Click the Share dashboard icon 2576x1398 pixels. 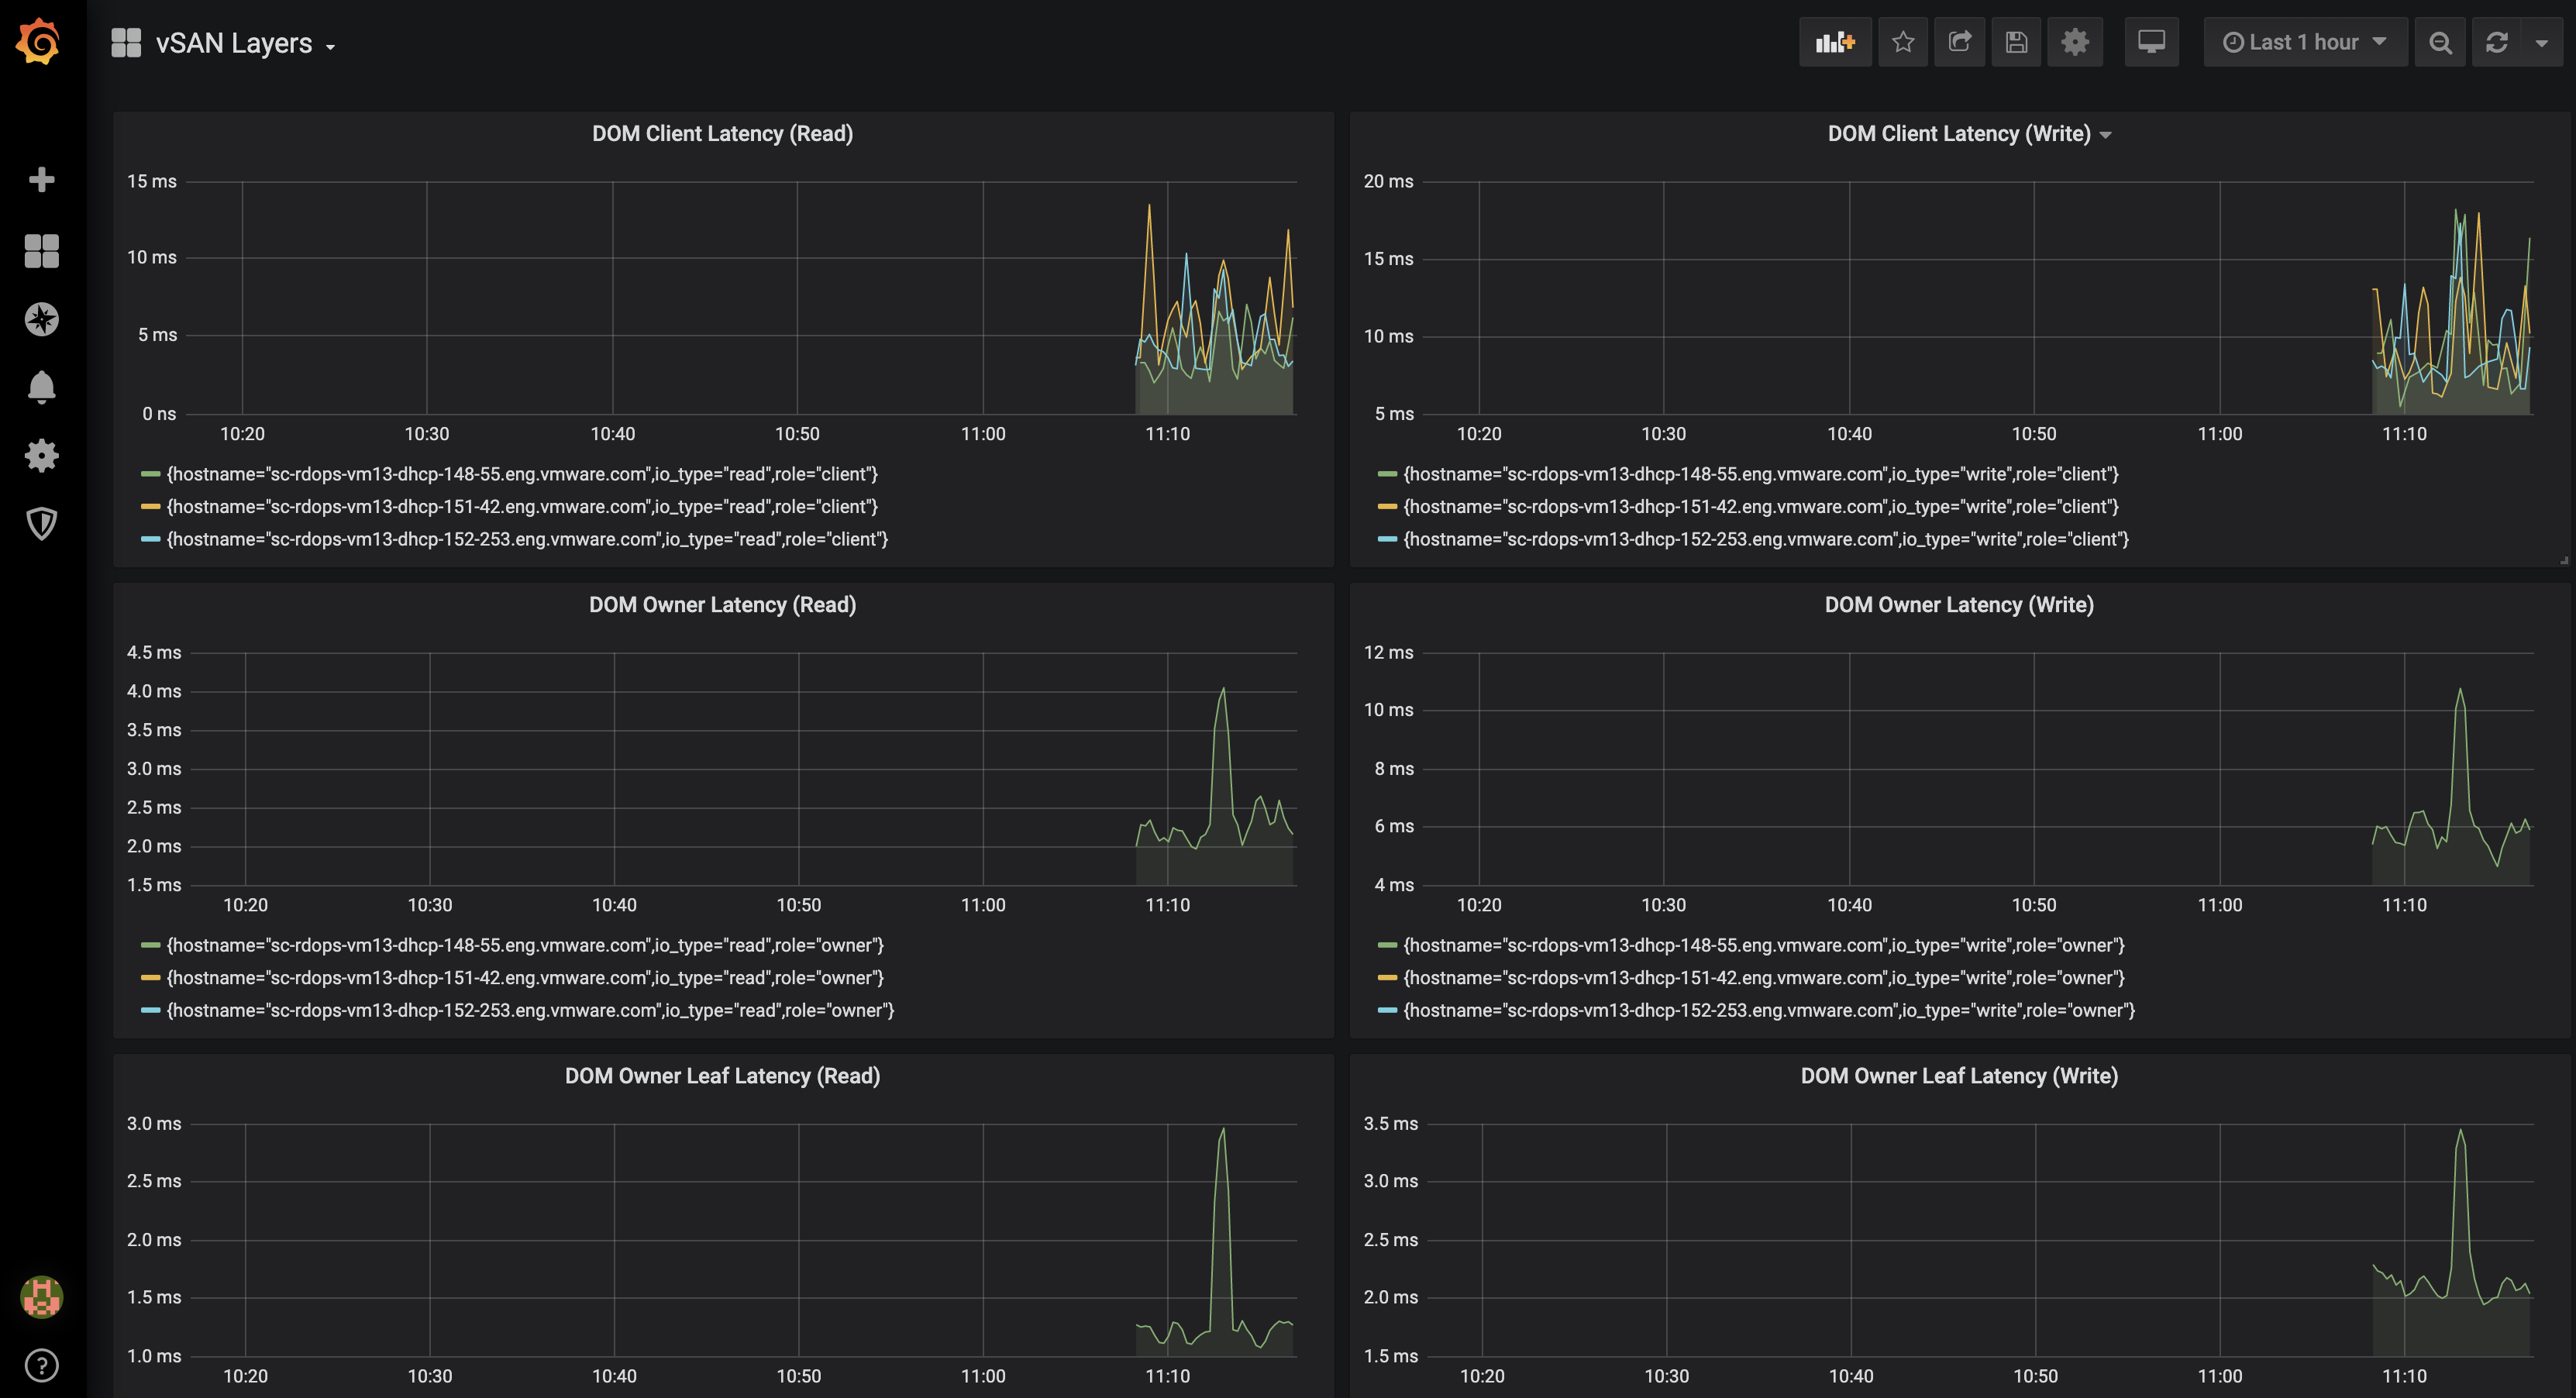[1959, 42]
